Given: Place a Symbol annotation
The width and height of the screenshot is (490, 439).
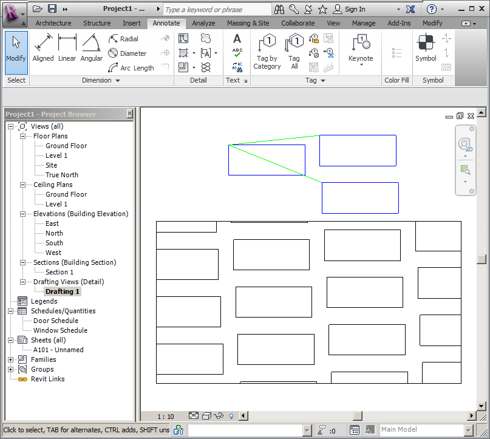Looking at the screenshot, I should [426, 48].
